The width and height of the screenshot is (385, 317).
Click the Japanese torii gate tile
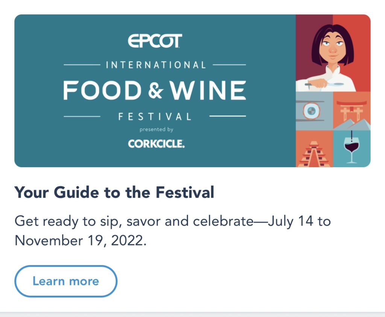(352, 111)
